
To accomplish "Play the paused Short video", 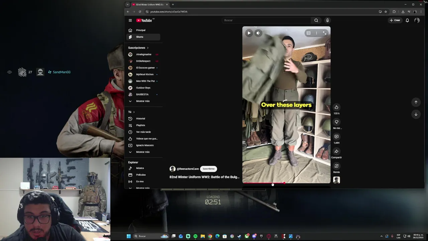I will point(249,33).
